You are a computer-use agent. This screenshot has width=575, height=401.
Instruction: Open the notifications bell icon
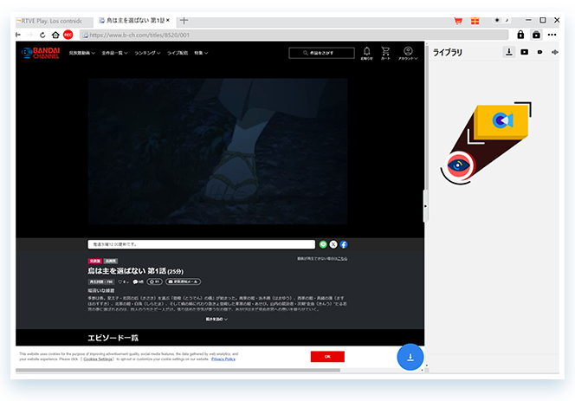(x=366, y=52)
